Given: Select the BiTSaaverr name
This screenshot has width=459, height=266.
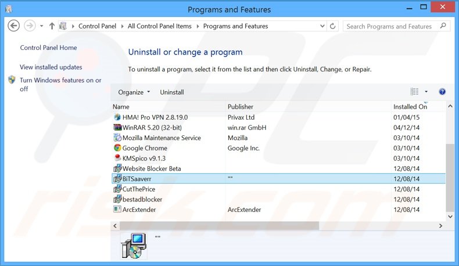Looking at the screenshot, I should 137,179.
